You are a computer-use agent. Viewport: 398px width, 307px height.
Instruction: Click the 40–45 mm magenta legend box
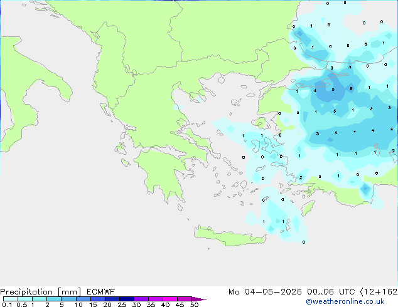click(x=170, y=299)
